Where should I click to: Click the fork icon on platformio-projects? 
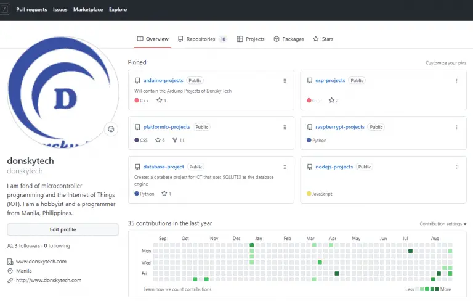coord(174,140)
